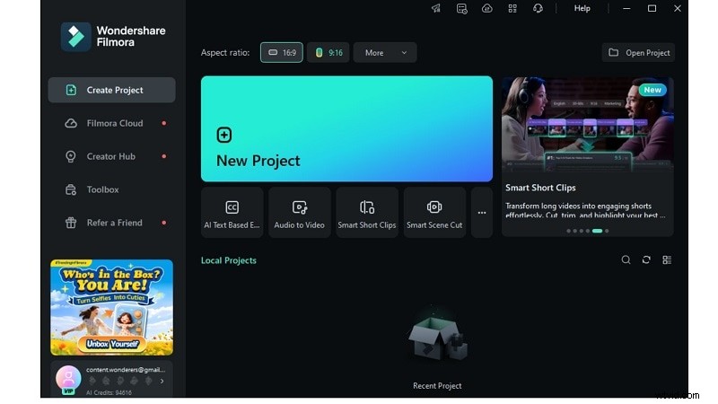
Task: Click the user account avatar
Action: [68, 378]
